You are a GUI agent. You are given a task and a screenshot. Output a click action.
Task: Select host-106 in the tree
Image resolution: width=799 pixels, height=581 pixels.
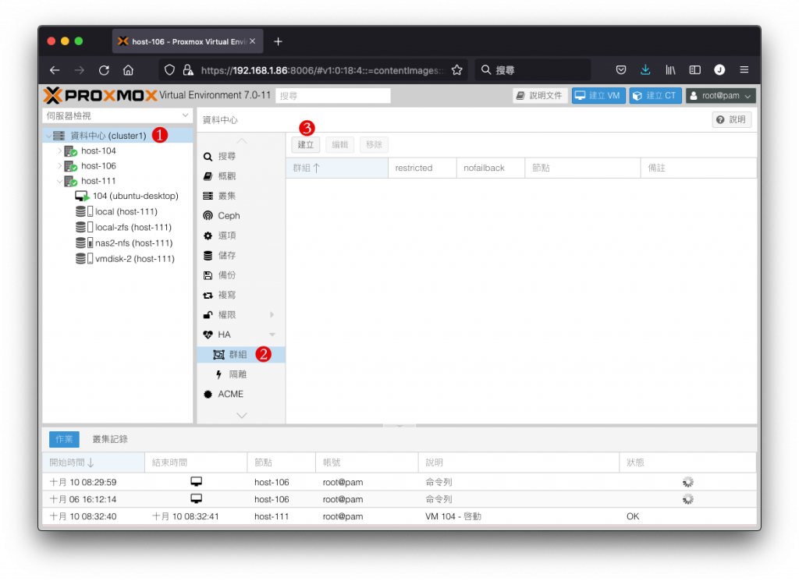98,165
